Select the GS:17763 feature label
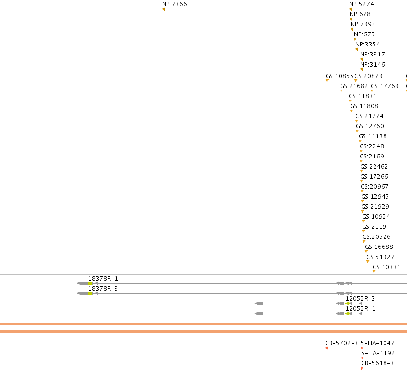This screenshot has height=371, width=407. [x=385, y=86]
